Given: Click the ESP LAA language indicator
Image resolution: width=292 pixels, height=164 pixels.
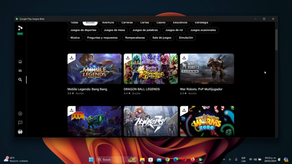Looking at the screenshot, I should (x=243, y=159).
